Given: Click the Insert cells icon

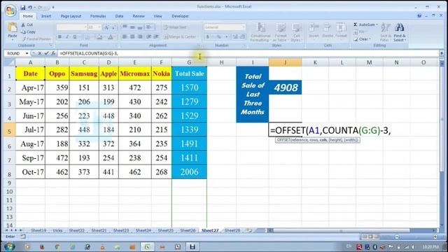Looking at the screenshot, I should 314,28.
